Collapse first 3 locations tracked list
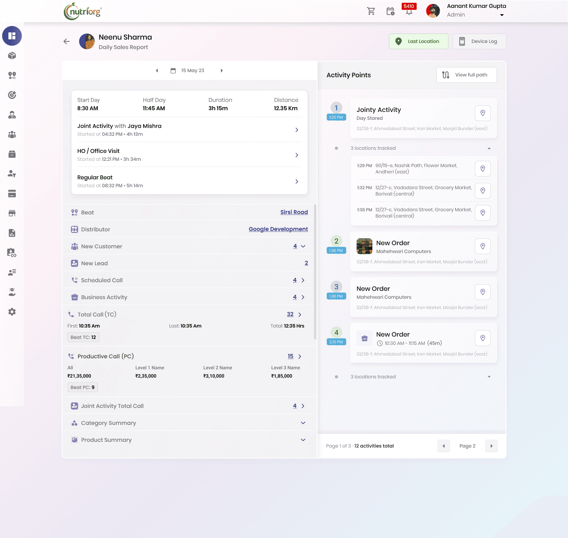 tap(489, 148)
